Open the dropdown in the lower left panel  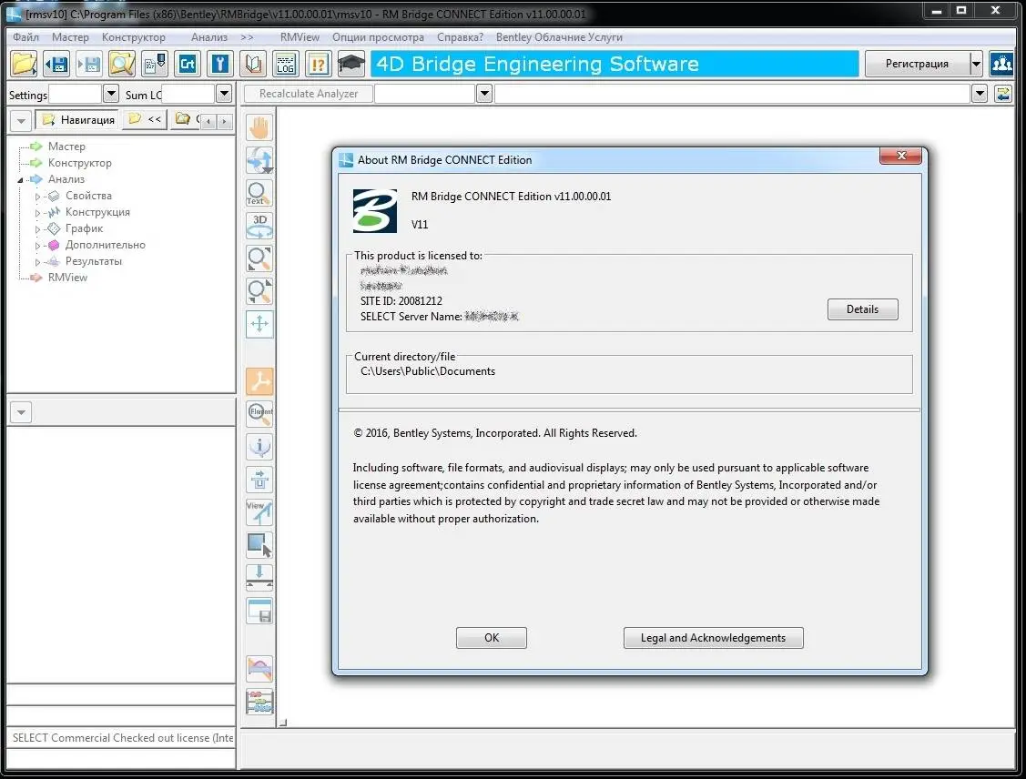(22, 412)
